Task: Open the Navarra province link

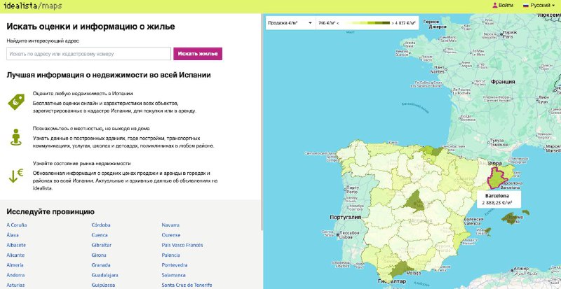Action: pos(170,225)
